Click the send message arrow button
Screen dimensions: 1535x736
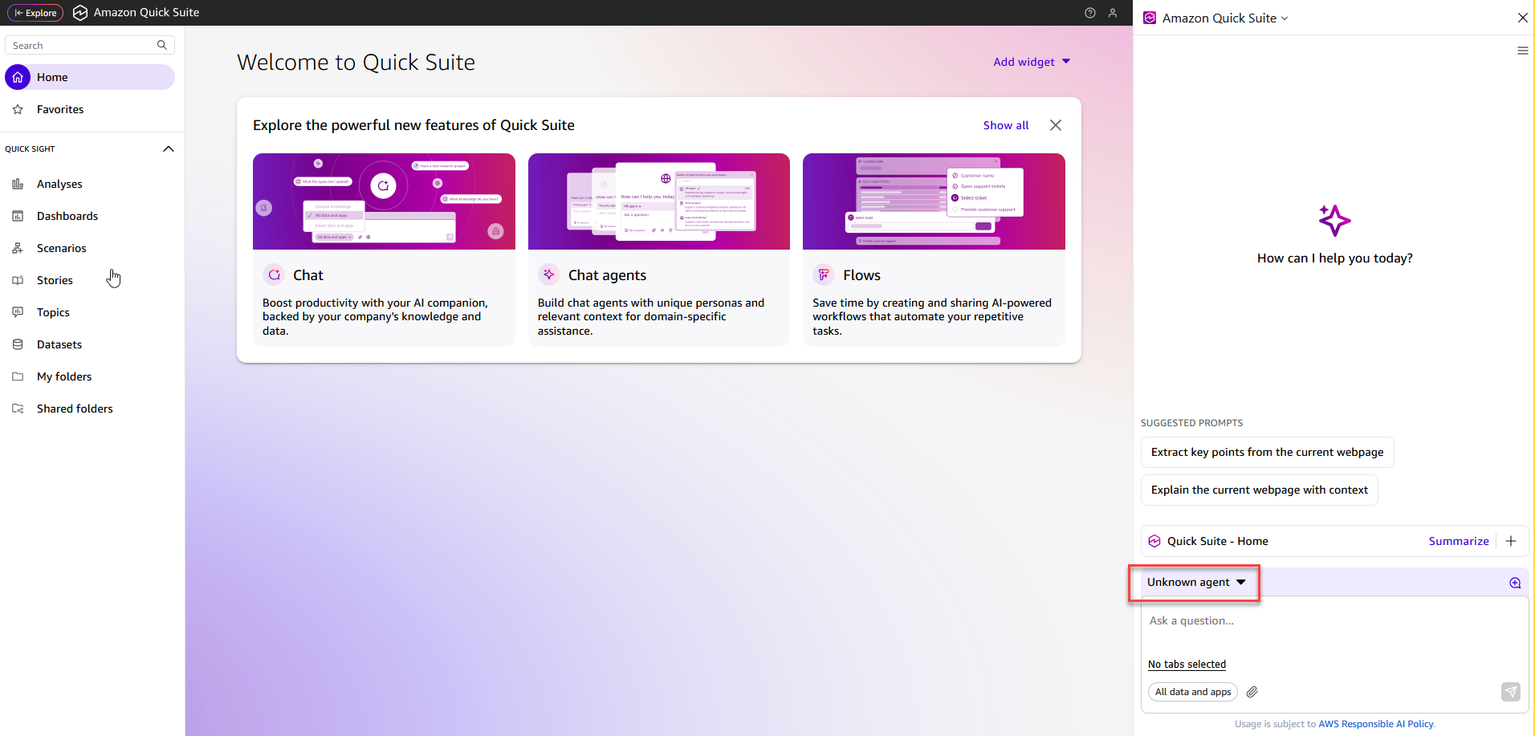(1511, 692)
